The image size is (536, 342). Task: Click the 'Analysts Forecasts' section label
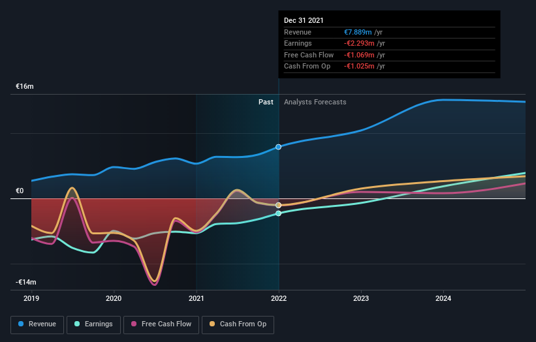(315, 102)
